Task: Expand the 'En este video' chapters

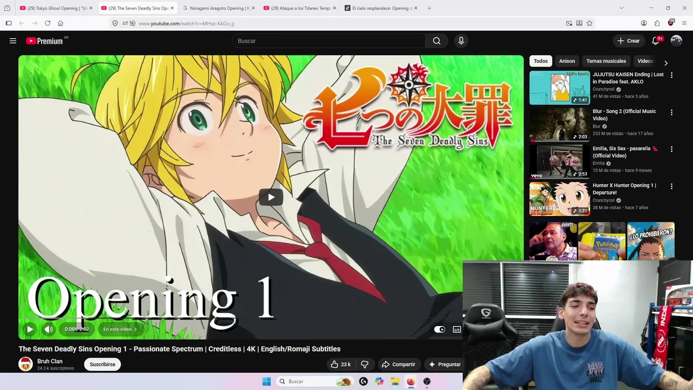Action: 120,329
